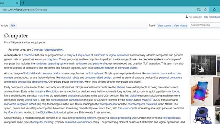Follow the machine link
This screenshot has width=220, height=124.
coord(29,55)
